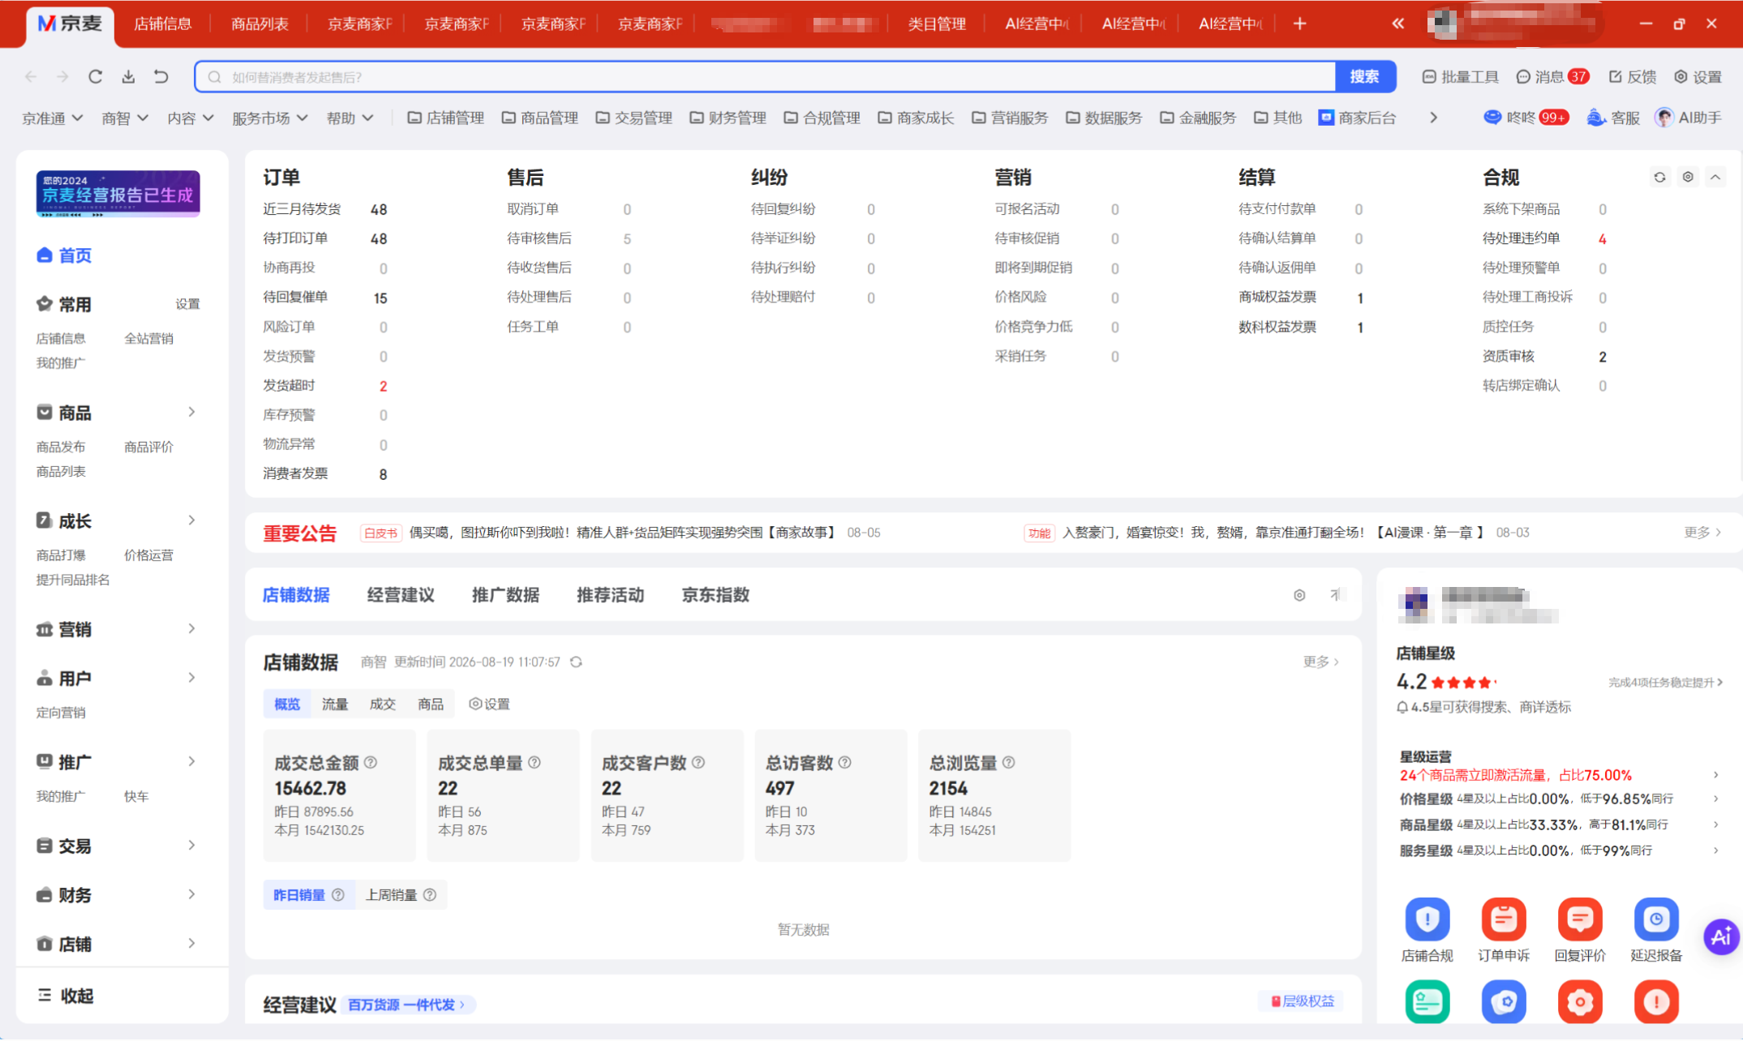1743x1041 pixels.
Task: Open the 商智 dropdown menu
Action: tap(125, 118)
